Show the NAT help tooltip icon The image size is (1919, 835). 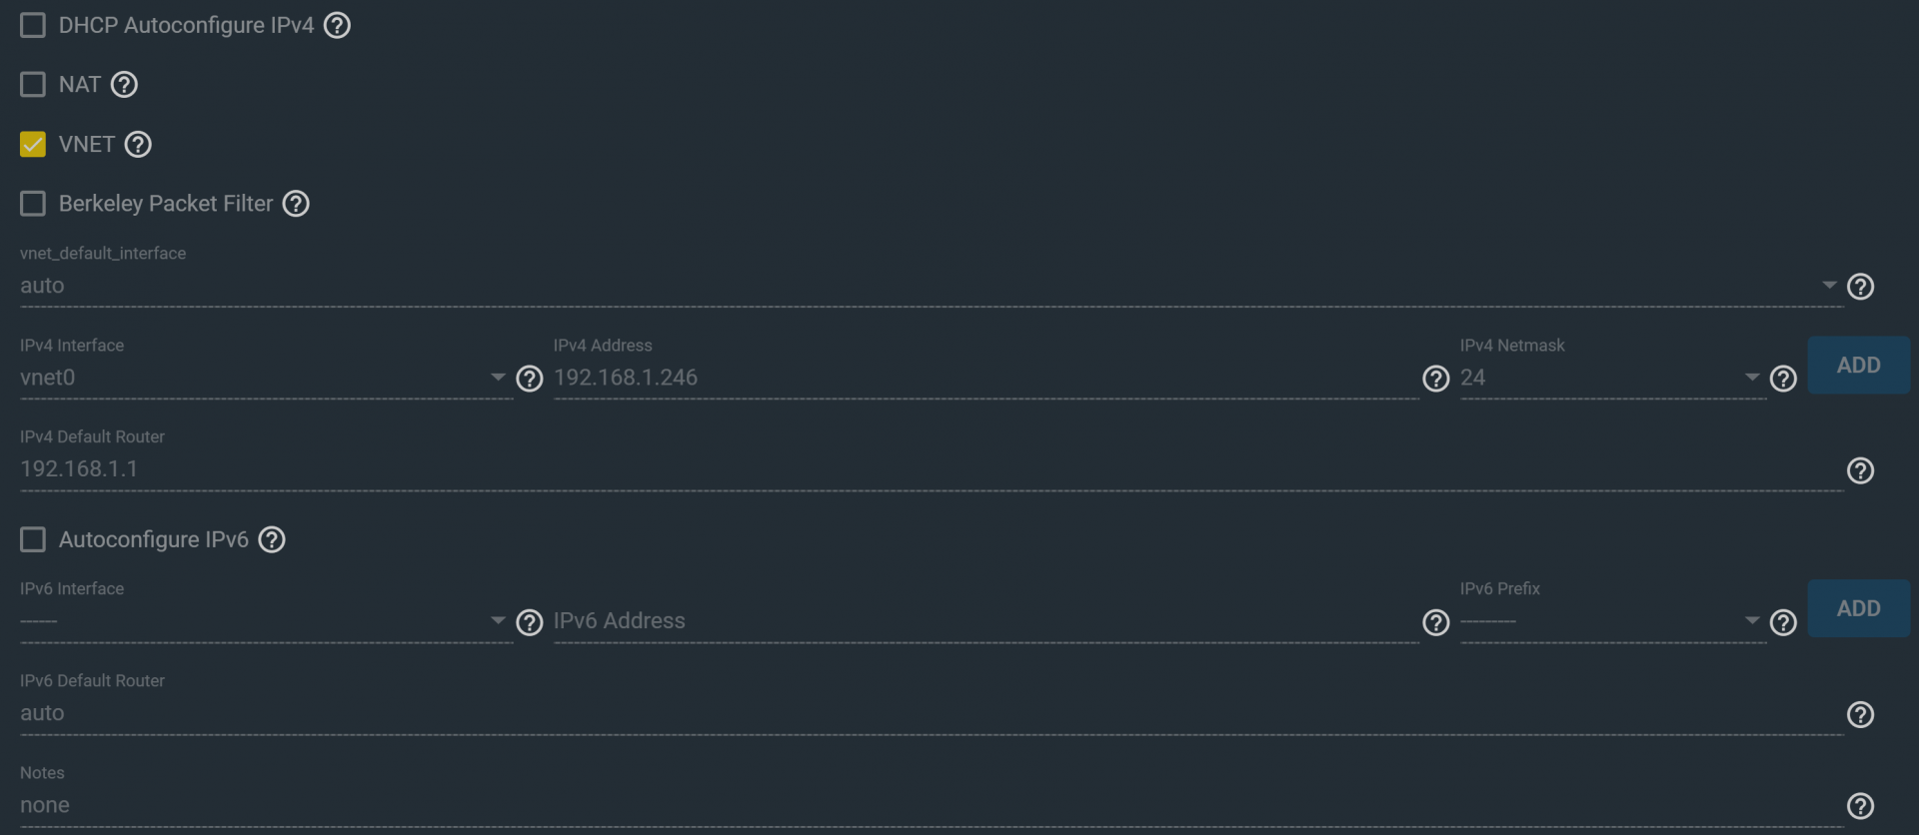click(x=124, y=85)
